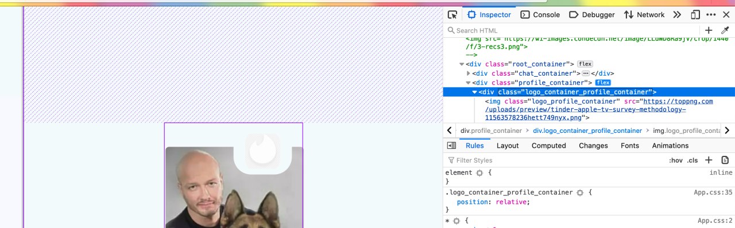This screenshot has width=735, height=228.
Task: Highlight elements matching * selector
Action: (457, 221)
